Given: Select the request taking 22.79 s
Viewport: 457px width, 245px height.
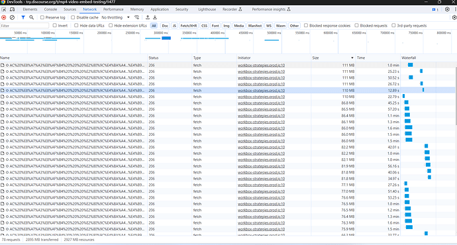Looking at the screenshot, I should (227, 97).
